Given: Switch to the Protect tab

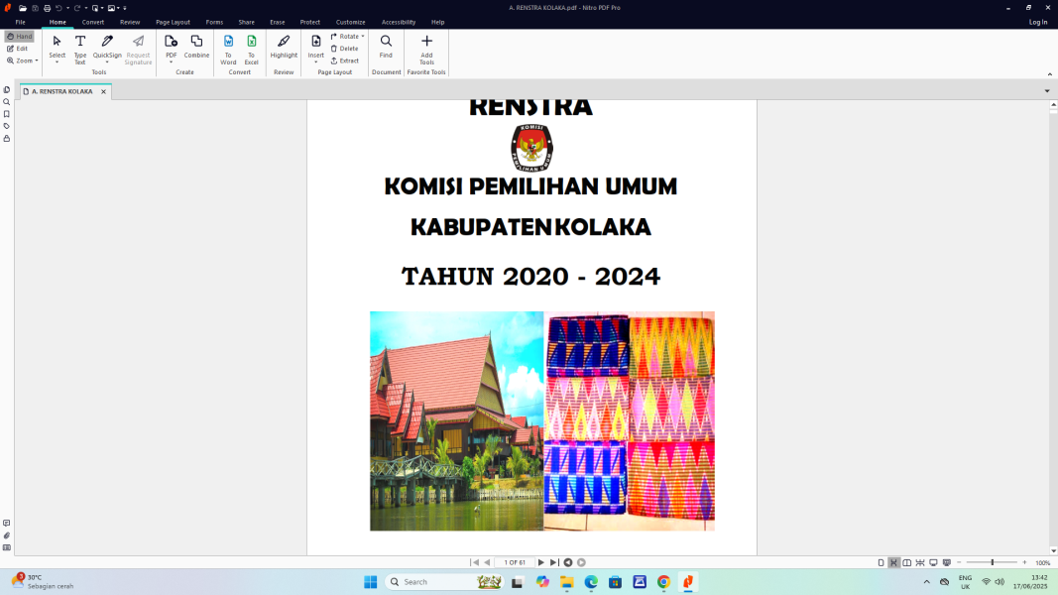Looking at the screenshot, I should [310, 22].
